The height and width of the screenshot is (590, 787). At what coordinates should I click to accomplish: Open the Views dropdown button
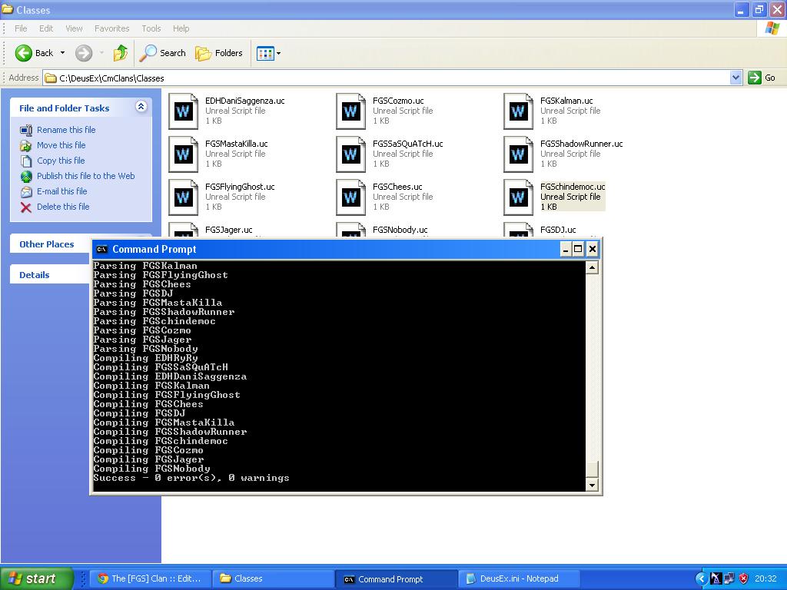[268, 53]
